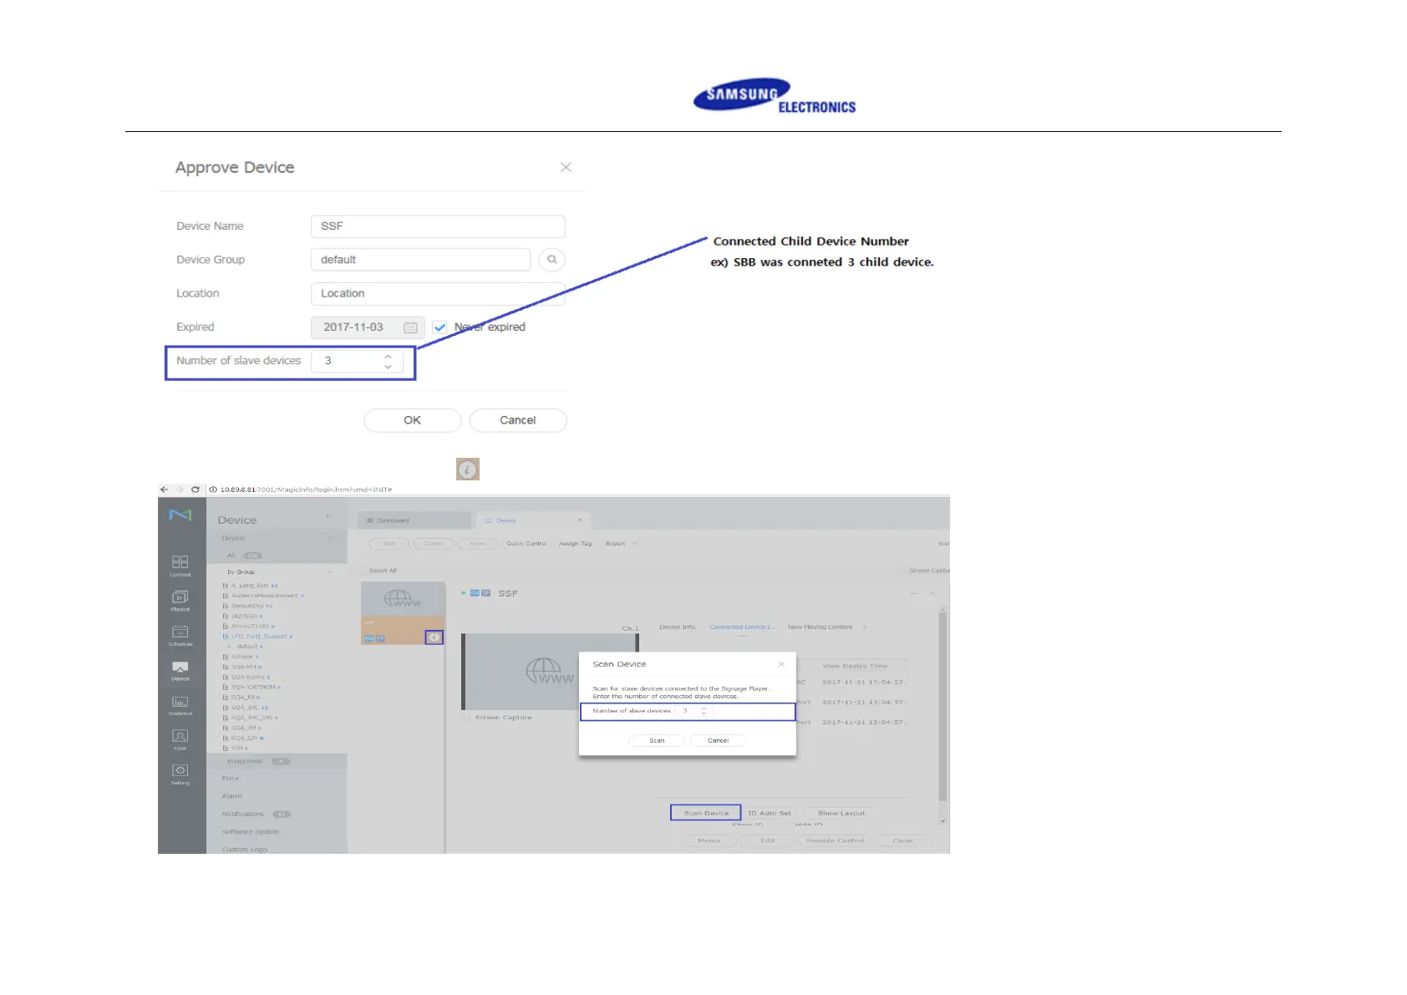The width and height of the screenshot is (1407, 995).
Task: Click the browser forward arrow
Action: click(180, 490)
